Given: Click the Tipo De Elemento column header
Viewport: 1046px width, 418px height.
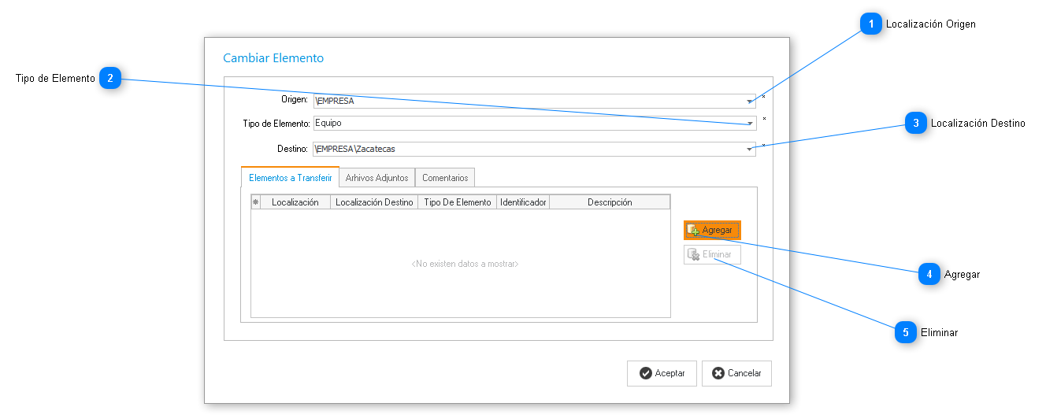Looking at the screenshot, I should point(457,202).
